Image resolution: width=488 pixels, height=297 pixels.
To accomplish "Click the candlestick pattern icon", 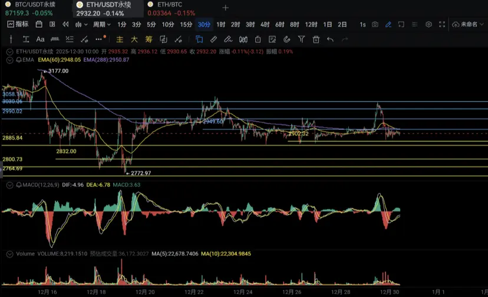I will tap(243, 39).
